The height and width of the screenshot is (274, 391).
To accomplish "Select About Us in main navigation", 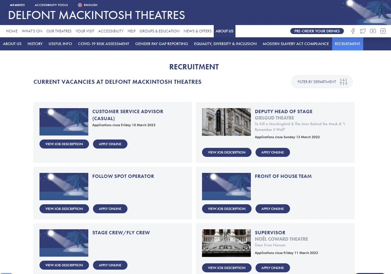I will (x=224, y=31).
